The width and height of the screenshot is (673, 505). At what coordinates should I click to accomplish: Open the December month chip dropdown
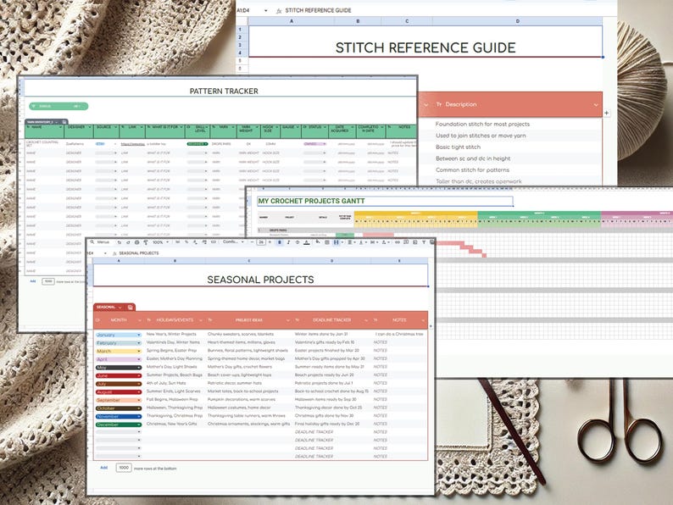click(x=139, y=425)
